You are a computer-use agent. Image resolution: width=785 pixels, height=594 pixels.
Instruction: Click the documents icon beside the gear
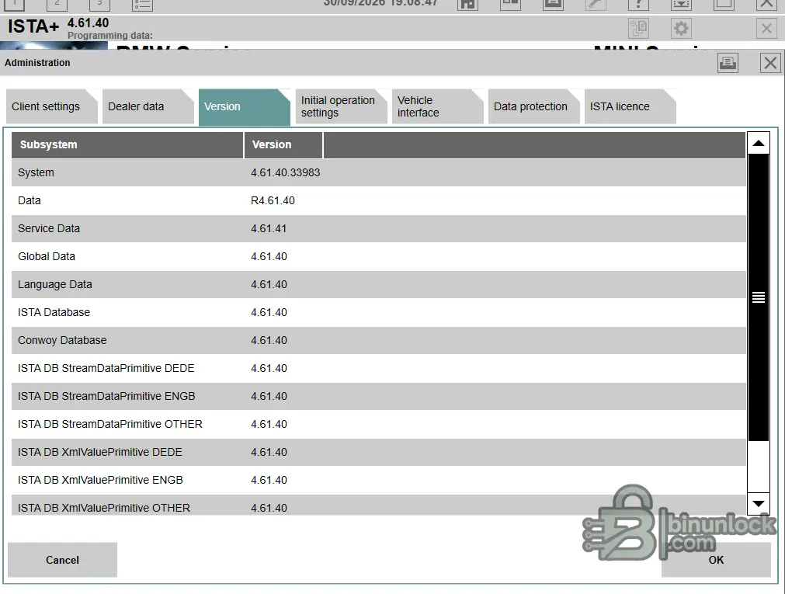coord(638,28)
